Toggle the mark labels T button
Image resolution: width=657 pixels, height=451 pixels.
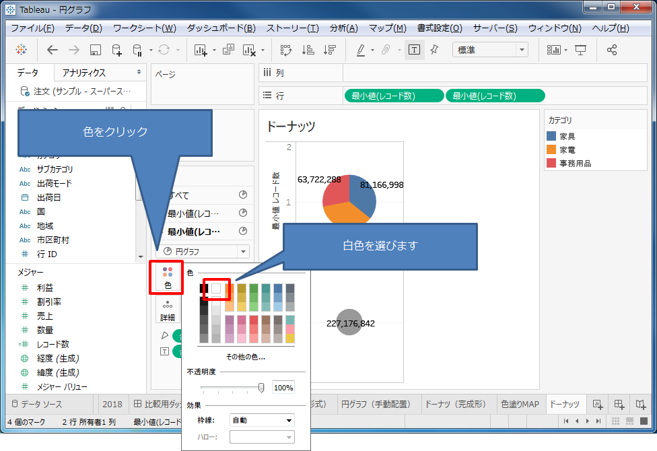pyautogui.click(x=414, y=50)
